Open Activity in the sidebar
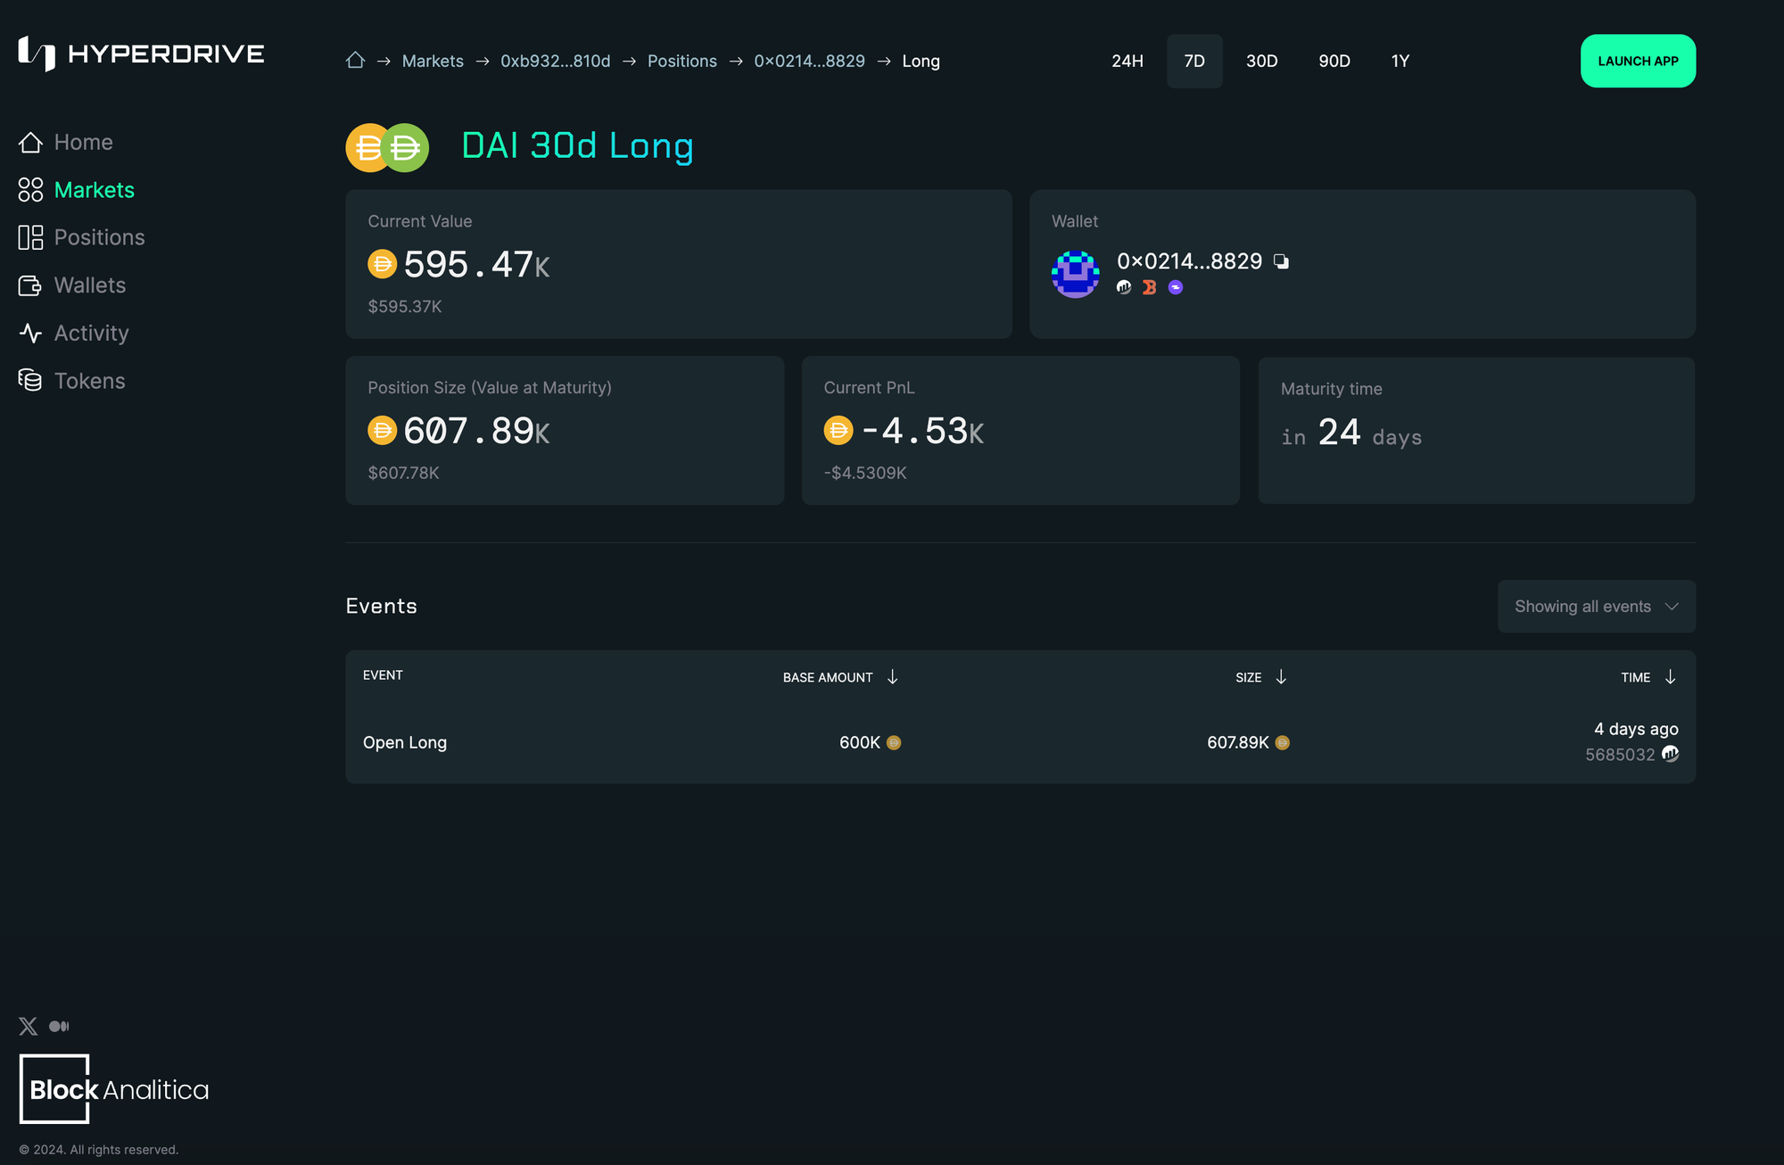The width and height of the screenshot is (1784, 1165). pyautogui.click(x=91, y=333)
